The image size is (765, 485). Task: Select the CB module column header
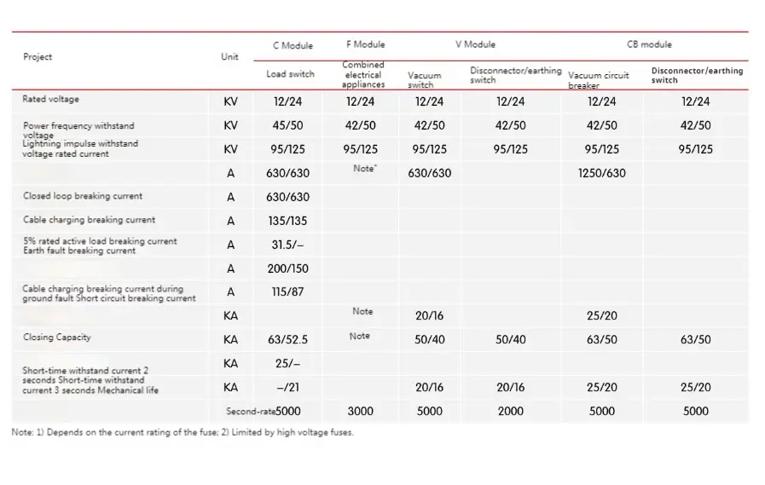pyautogui.click(x=649, y=44)
